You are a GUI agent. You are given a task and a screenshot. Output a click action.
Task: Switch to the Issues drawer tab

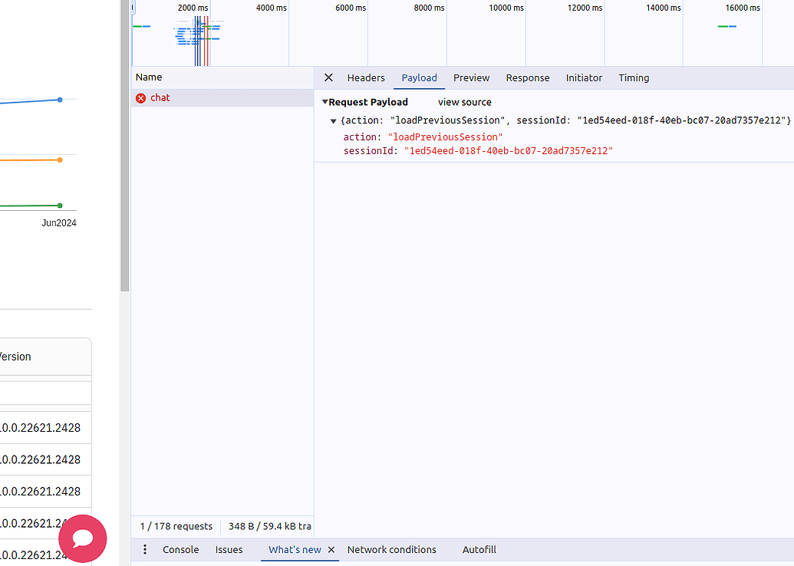coord(229,549)
